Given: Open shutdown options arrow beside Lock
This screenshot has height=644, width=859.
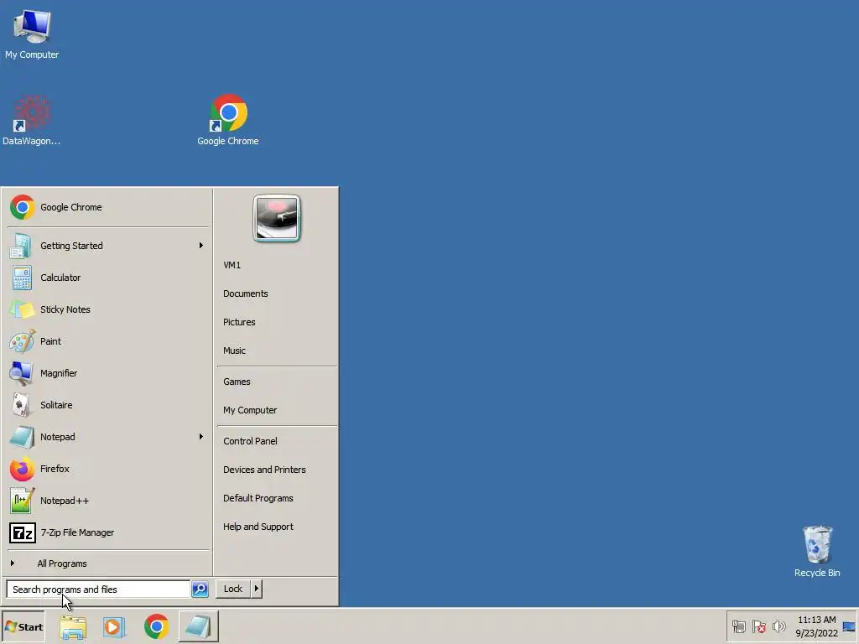Looking at the screenshot, I should pos(257,589).
